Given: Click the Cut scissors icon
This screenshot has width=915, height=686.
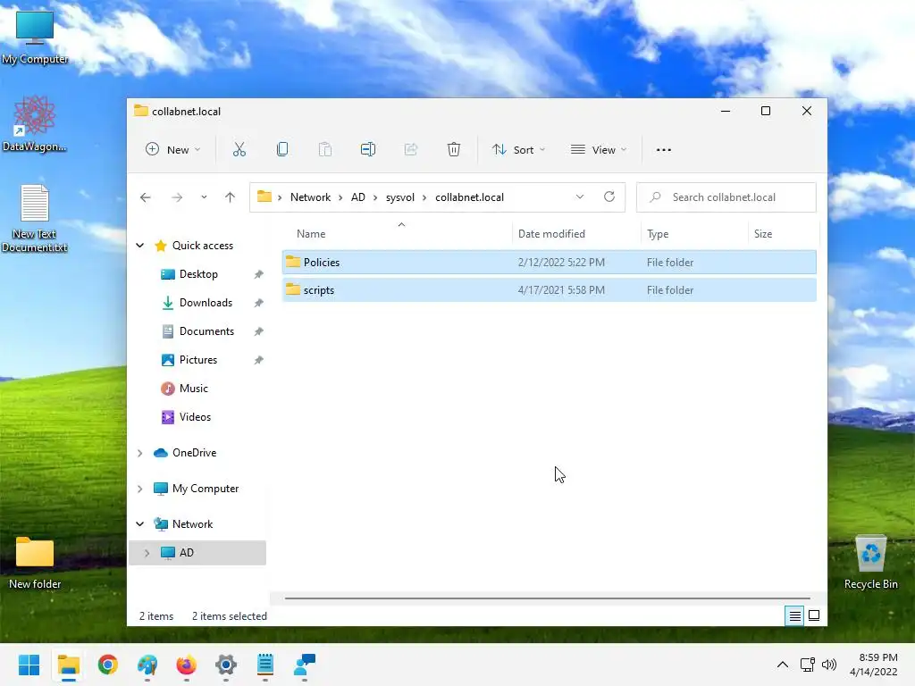Looking at the screenshot, I should tap(239, 149).
